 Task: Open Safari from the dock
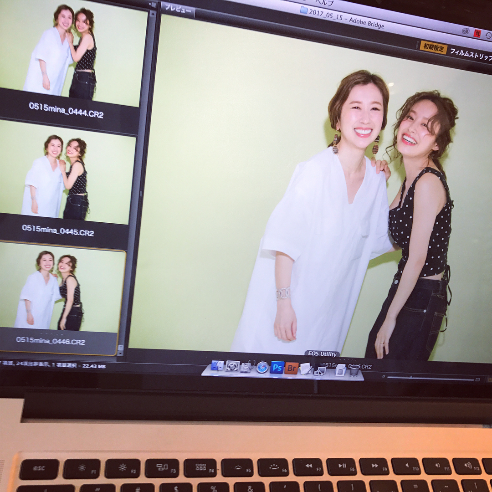click(x=262, y=367)
